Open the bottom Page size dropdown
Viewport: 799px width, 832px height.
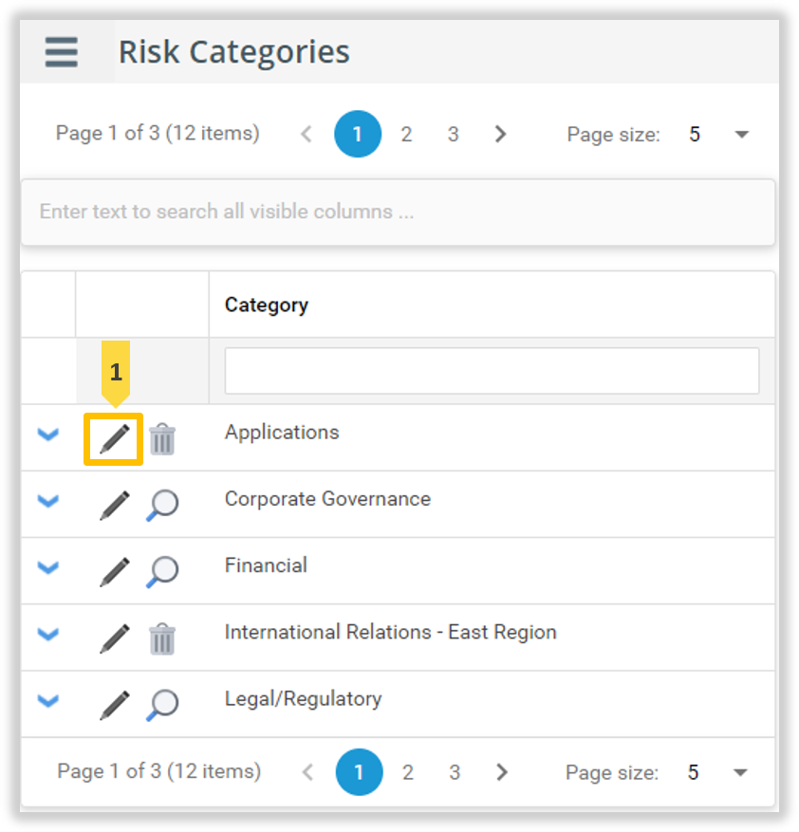tap(740, 772)
